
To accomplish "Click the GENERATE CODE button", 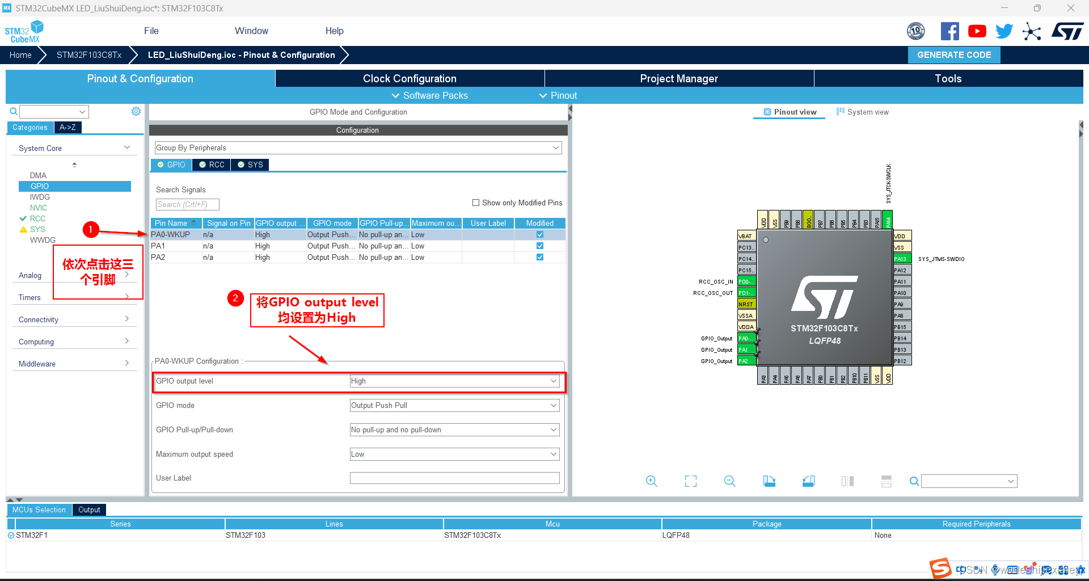I will click(954, 55).
